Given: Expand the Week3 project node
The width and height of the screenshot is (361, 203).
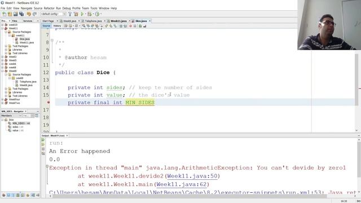Looking at the screenshot, I should (2, 57).
